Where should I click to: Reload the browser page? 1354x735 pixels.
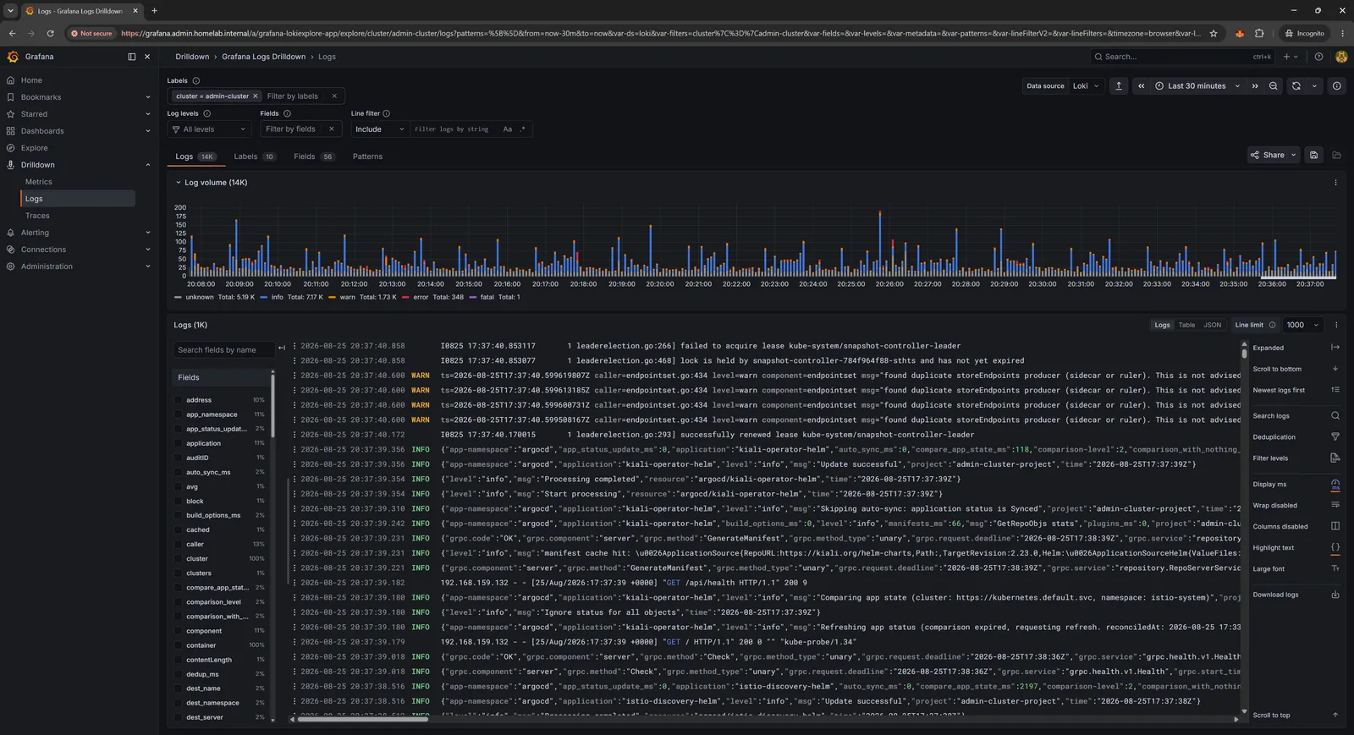tap(50, 34)
